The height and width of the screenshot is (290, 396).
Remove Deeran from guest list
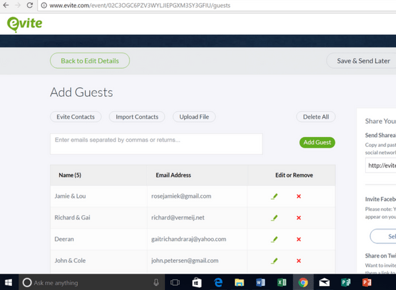pos(298,239)
